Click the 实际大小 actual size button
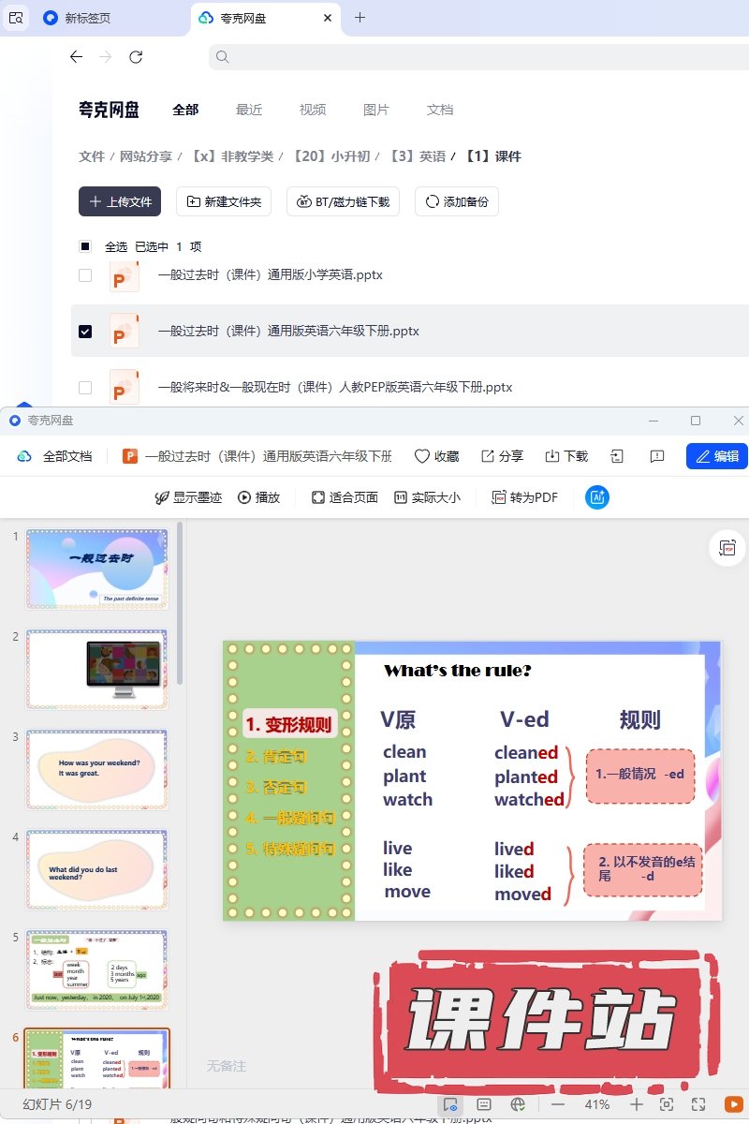This screenshot has height=1124, width=749. [x=427, y=497]
